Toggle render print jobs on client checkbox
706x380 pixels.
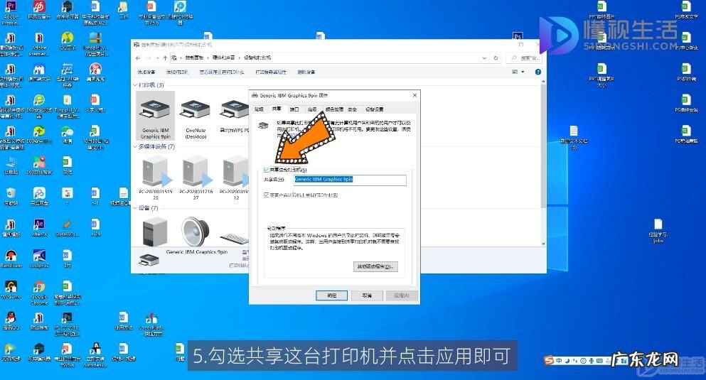coord(266,195)
